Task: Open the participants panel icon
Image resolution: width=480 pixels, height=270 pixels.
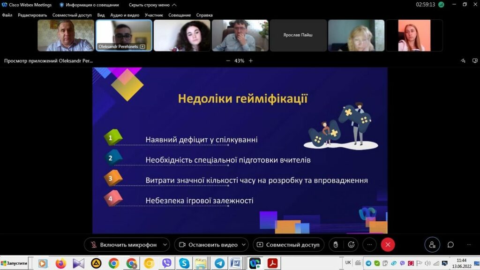Action: point(432,244)
